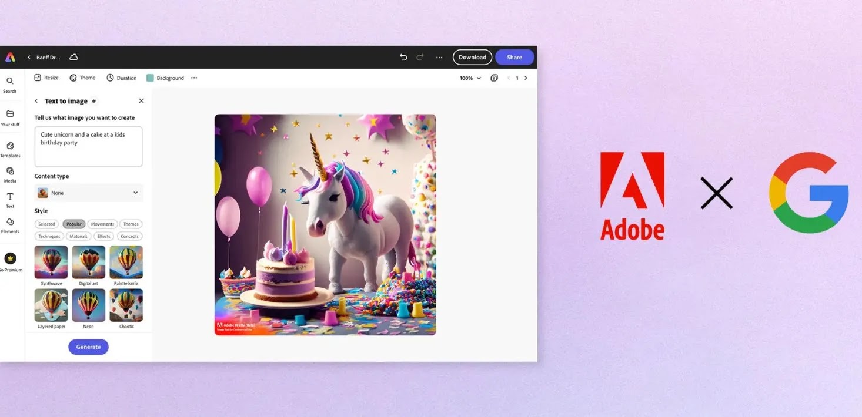Click the Go Premium crown icon
This screenshot has height=417, width=862.
[x=11, y=258]
